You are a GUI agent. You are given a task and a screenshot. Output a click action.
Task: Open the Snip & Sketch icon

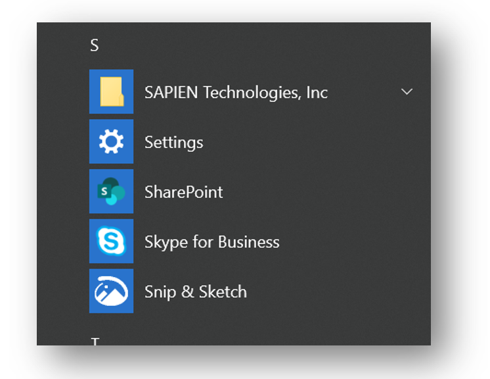click(x=111, y=291)
